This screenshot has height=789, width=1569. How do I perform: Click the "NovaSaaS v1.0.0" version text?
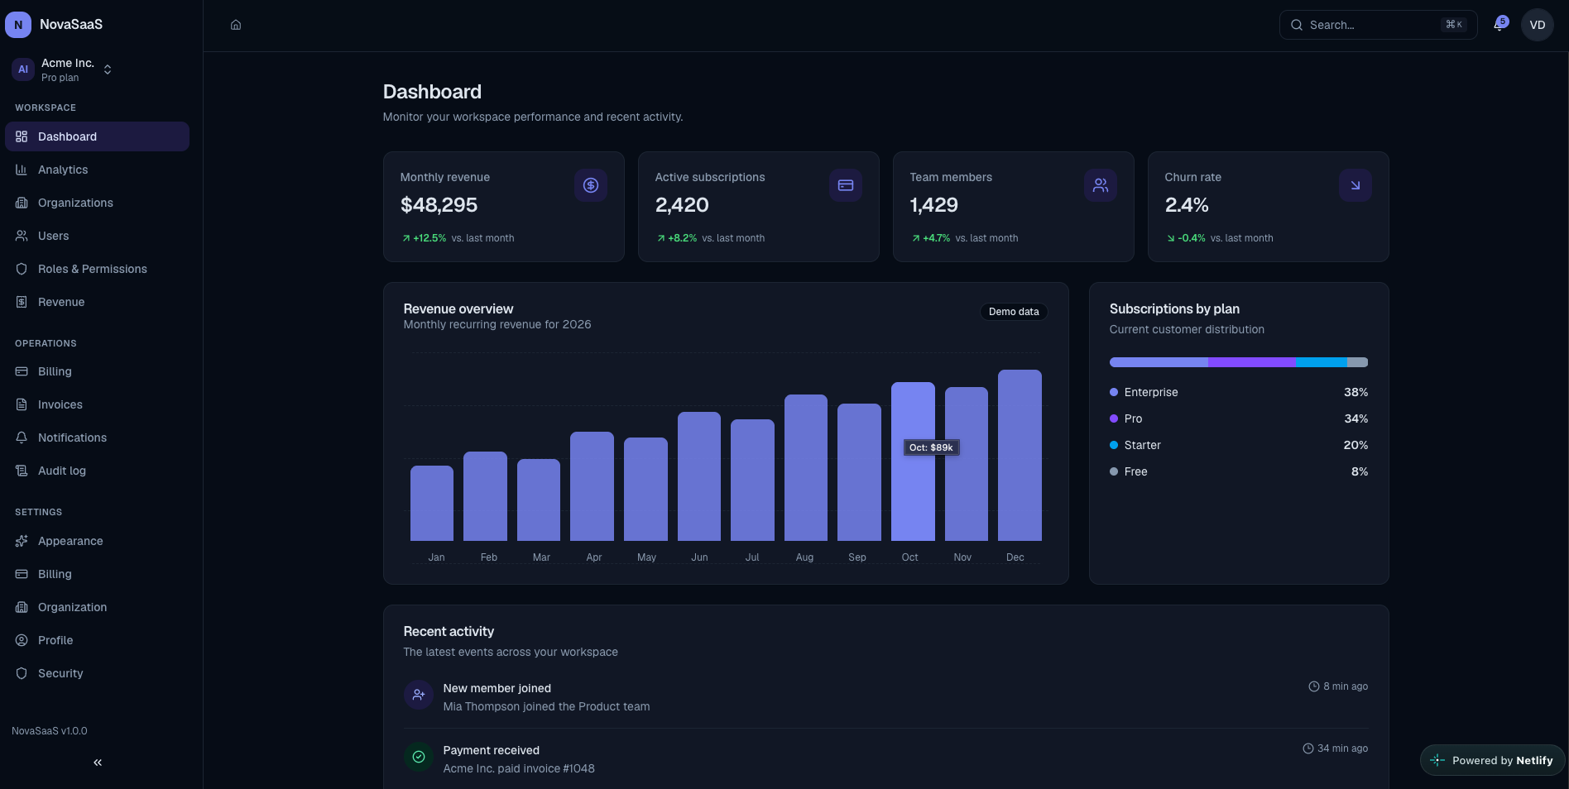pos(50,731)
